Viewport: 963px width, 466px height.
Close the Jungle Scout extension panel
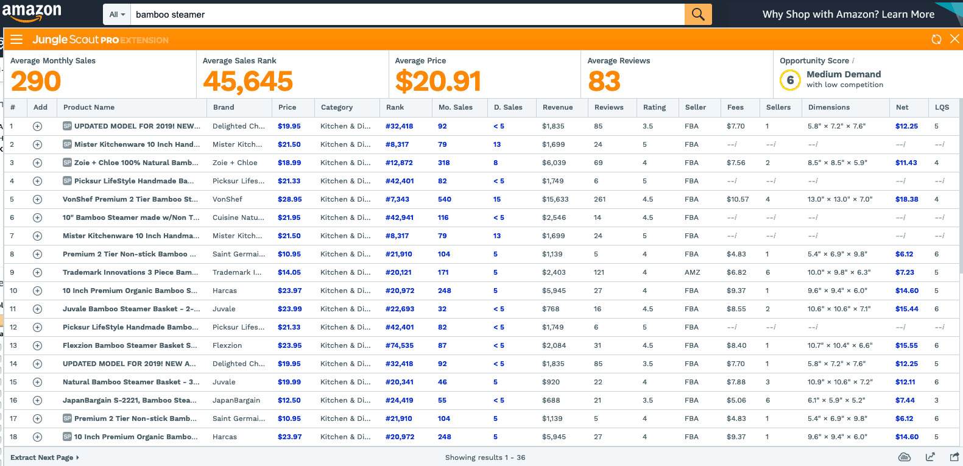point(954,39)
